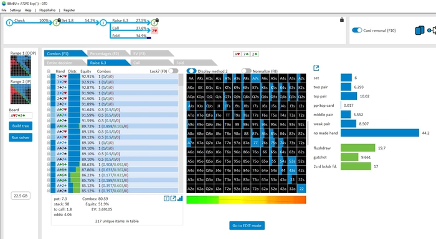436x239 pixels.
Task: Click the lock icon on the 88.63% equity row
Action: click(49, 165)
